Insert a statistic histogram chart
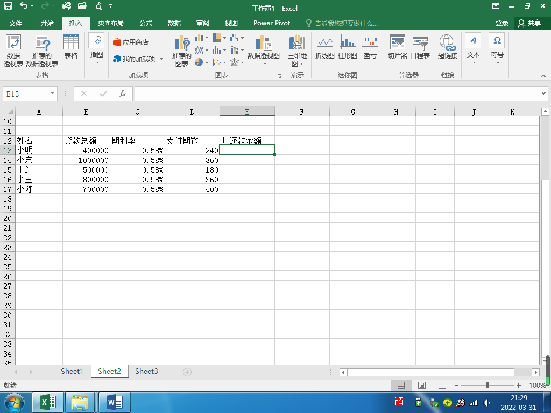551x413 pixels. pos(220,50)
